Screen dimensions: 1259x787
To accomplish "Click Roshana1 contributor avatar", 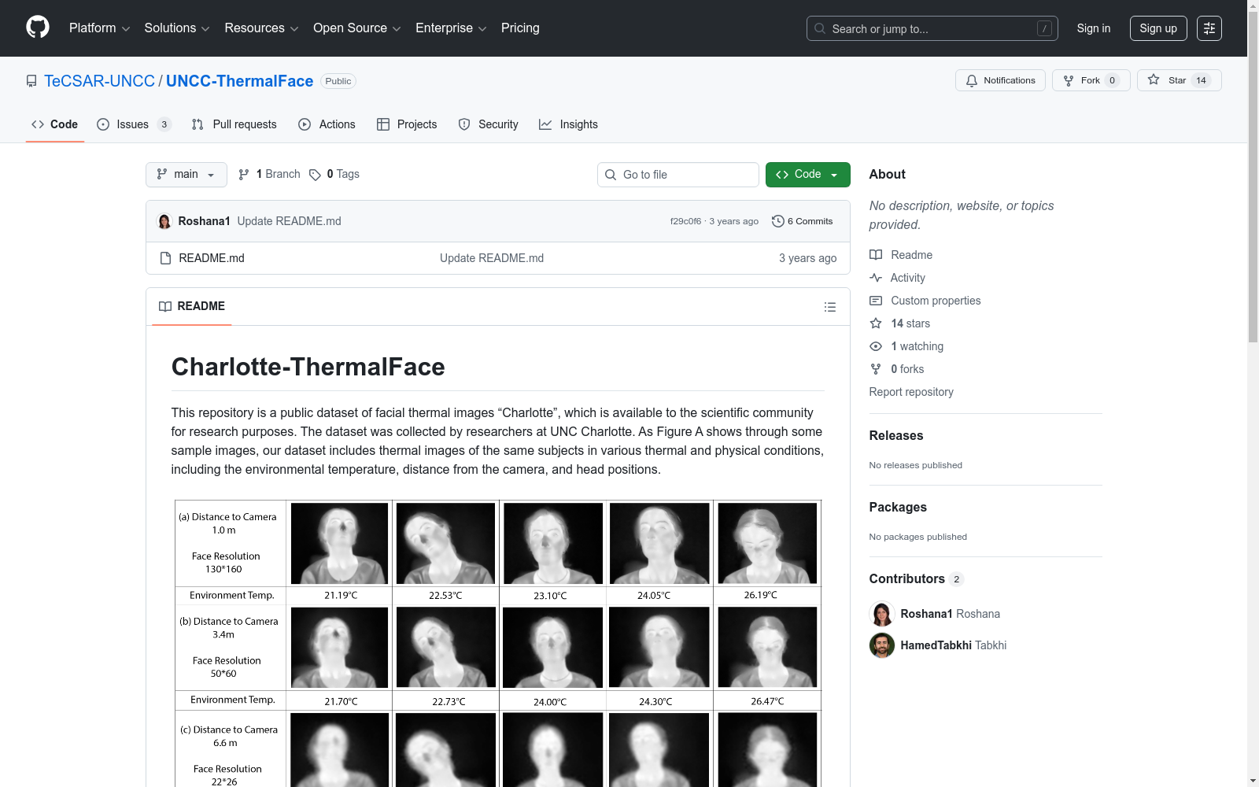I will tap(882, 614).
